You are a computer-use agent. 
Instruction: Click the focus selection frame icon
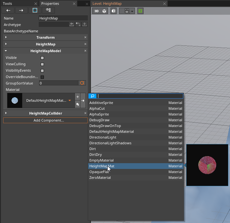(x=35, y=11)
